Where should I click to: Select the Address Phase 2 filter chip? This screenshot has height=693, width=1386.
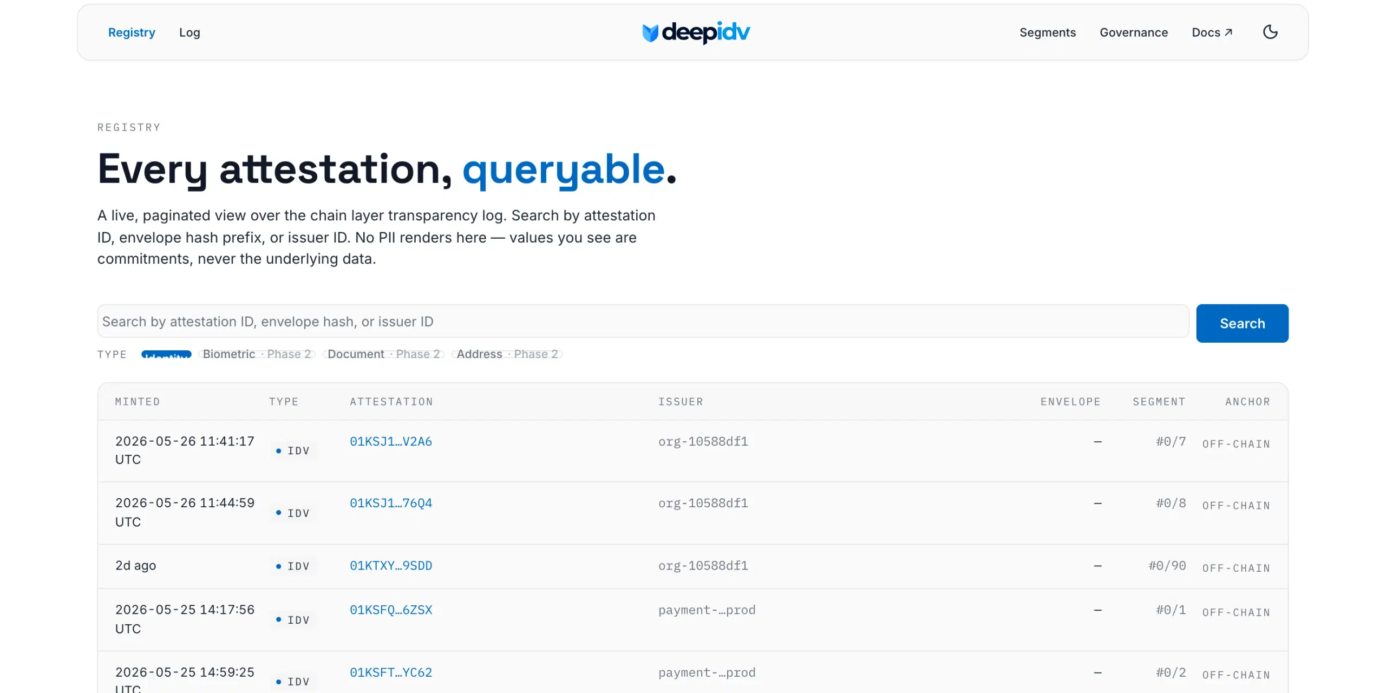(x=507, y=354)
